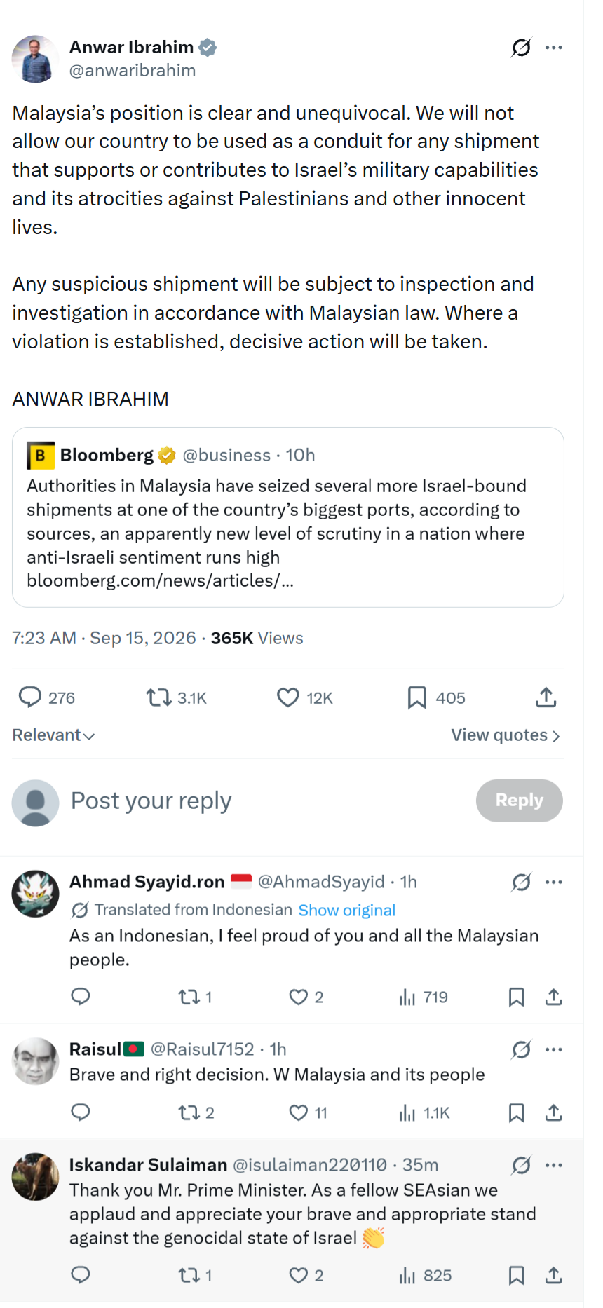Open more options on Iskandar Sulaiman's reply
Screen dimensions: 603x1308
pos(554,1165)
